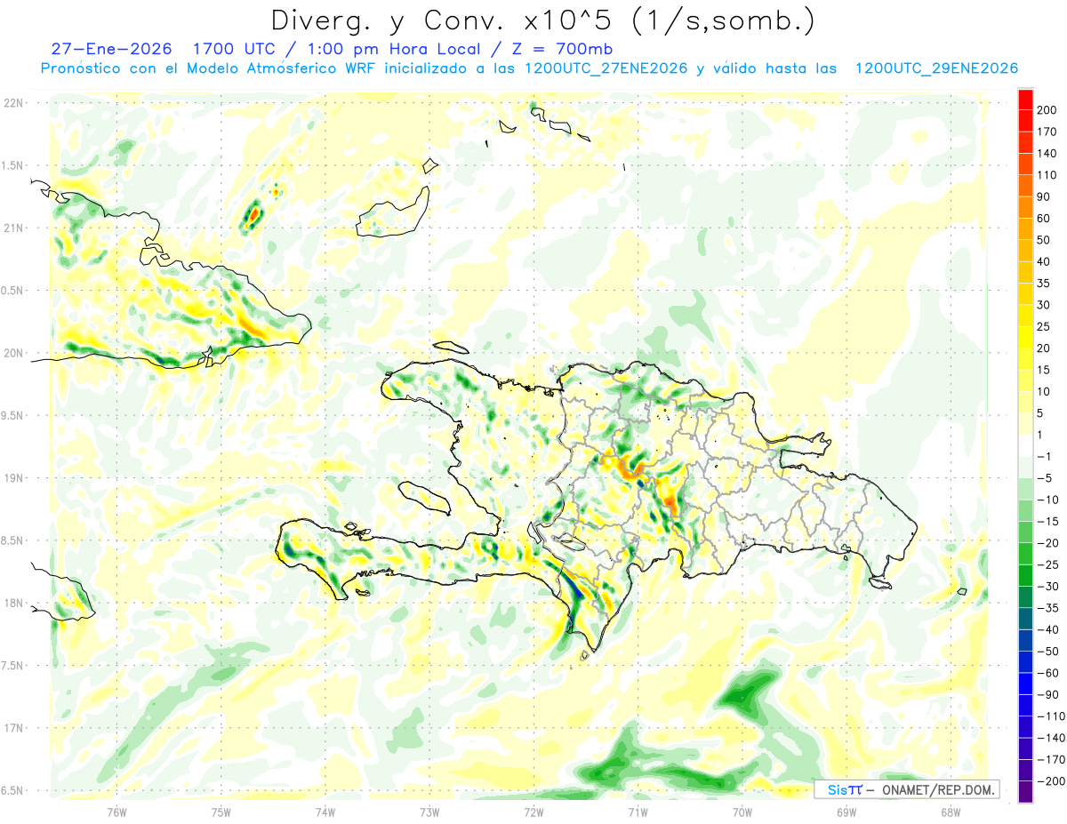Click the '-110' colorbar value
The height and width of the screenshot is (824, 1067).
(x=1050, y=716)
